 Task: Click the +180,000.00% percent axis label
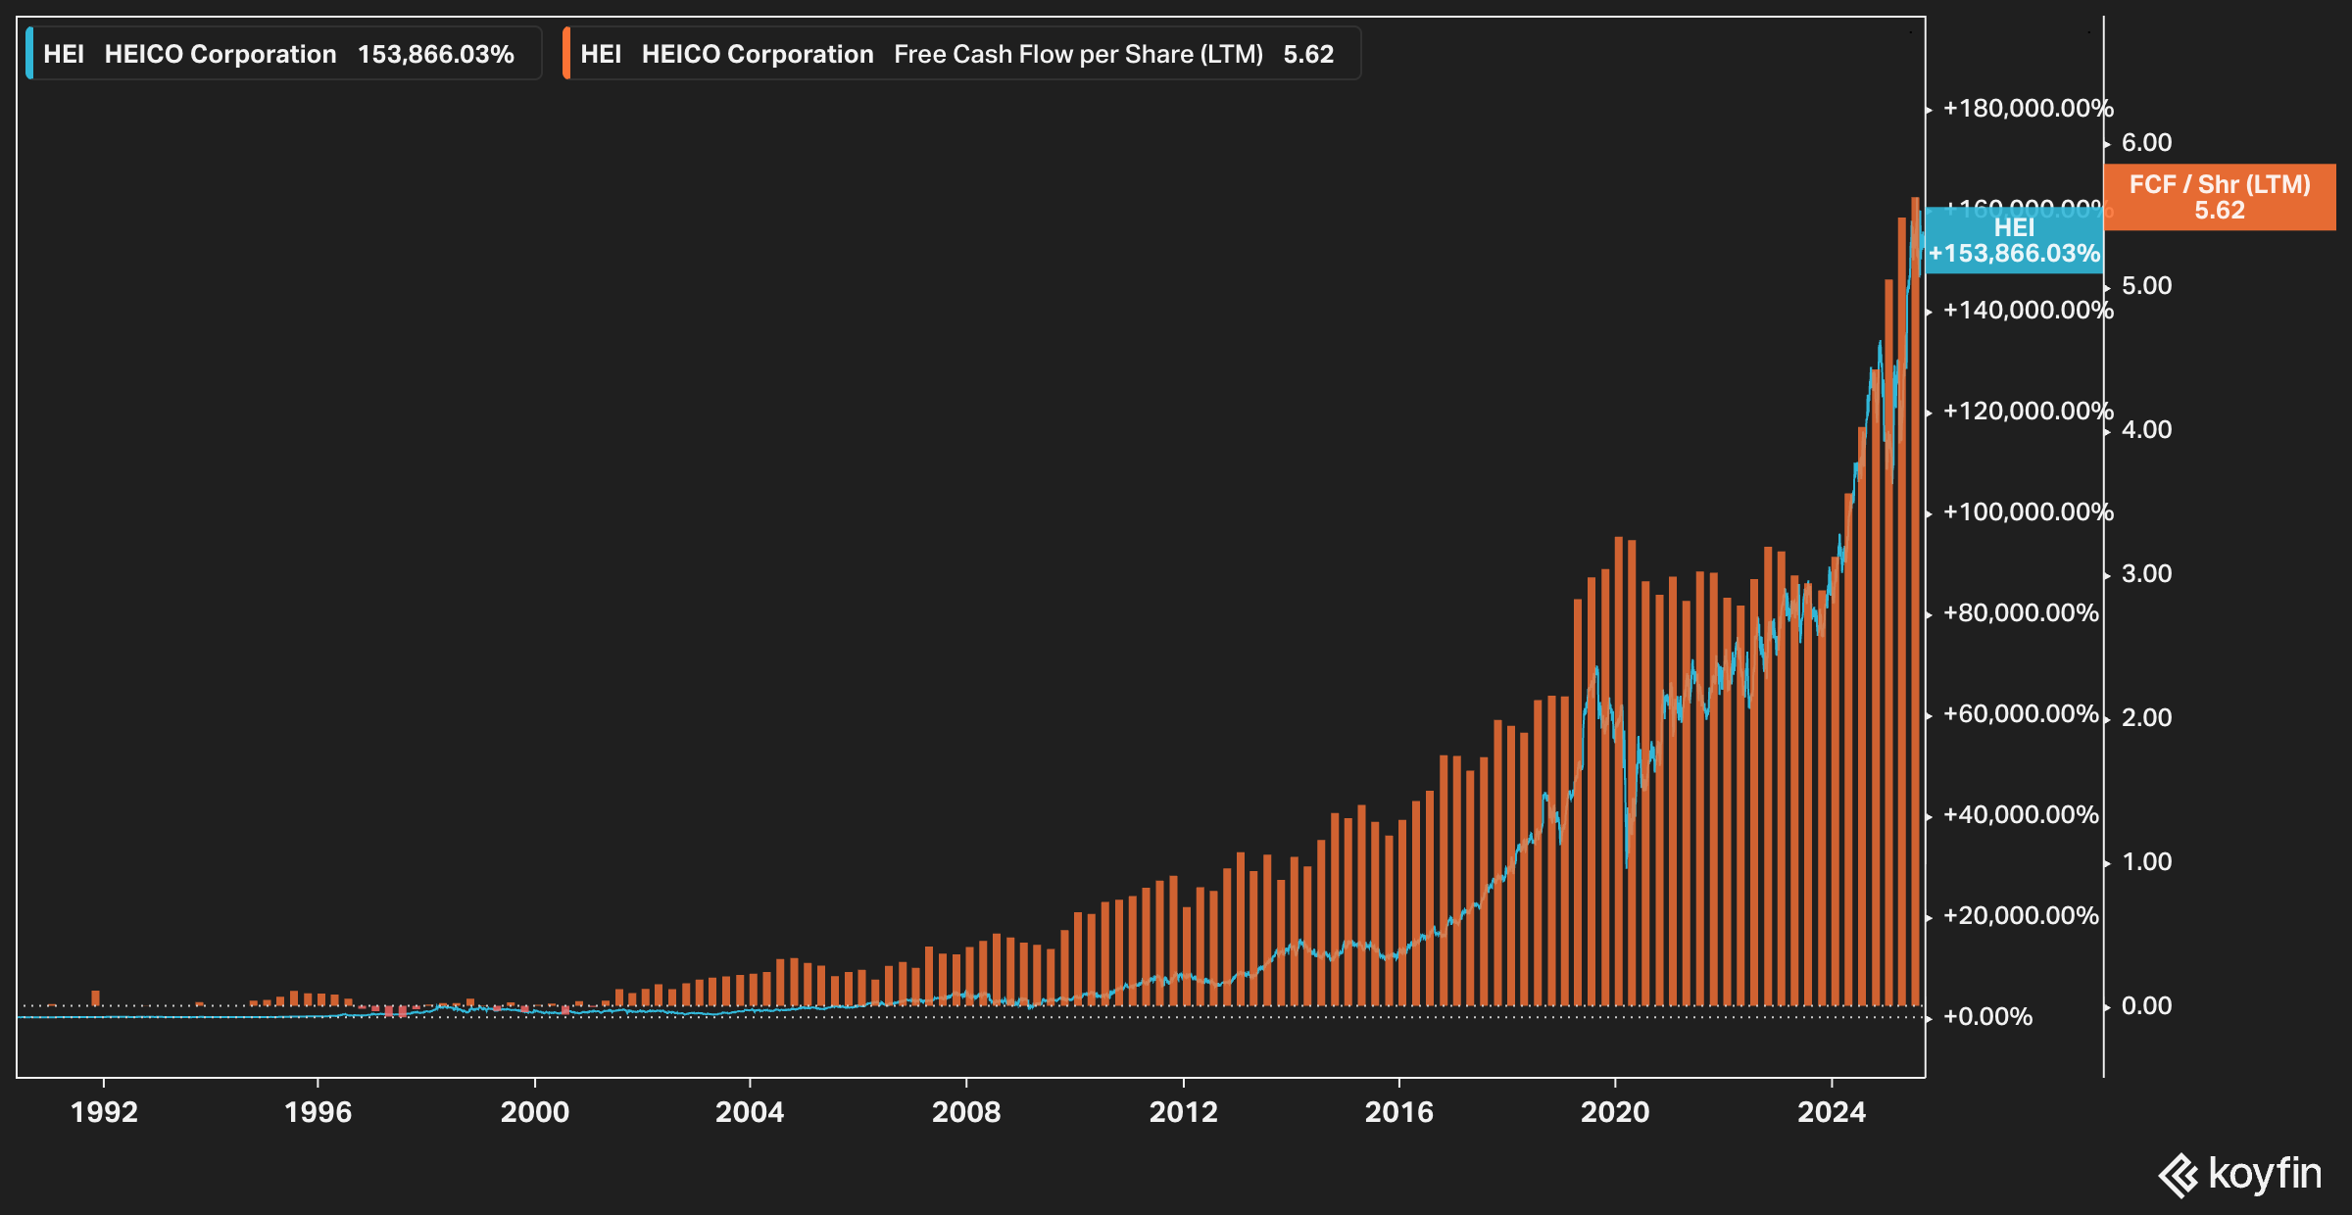click(x=2027, y=109)
